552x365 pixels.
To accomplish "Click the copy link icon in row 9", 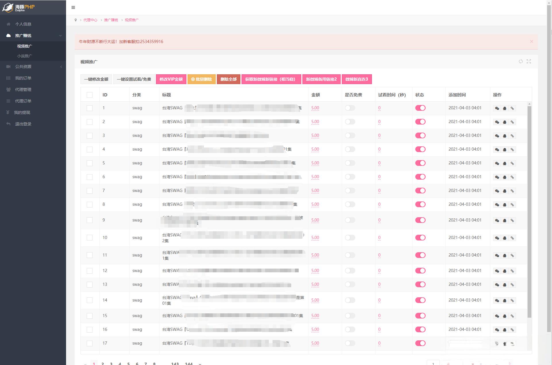I will pos(512,220).
